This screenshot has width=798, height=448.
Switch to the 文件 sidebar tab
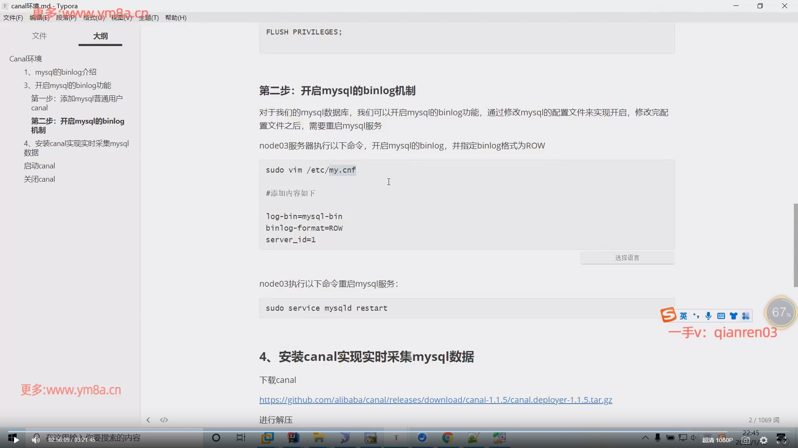[39, 36]
